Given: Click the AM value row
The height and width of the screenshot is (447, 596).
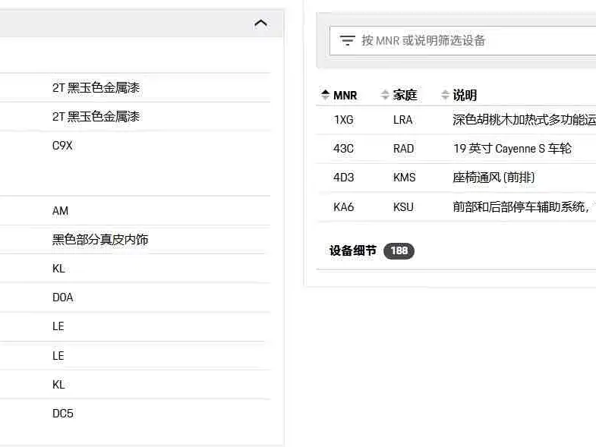Looking at the screenshot, I should point(60,211).
